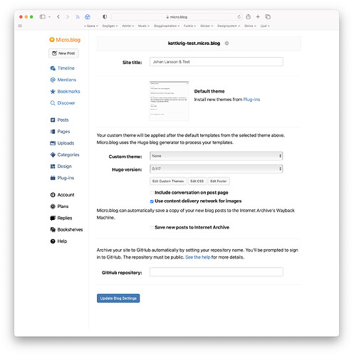
Task: Open the privacy shield icon
Action: (x=105, y=17)
